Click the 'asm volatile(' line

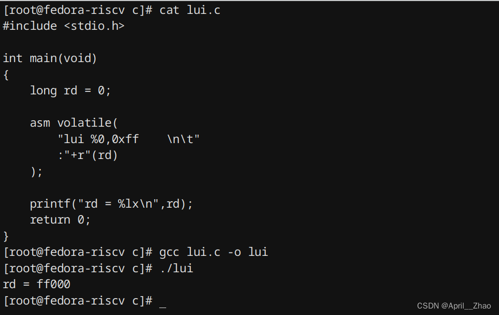[74, 123]
